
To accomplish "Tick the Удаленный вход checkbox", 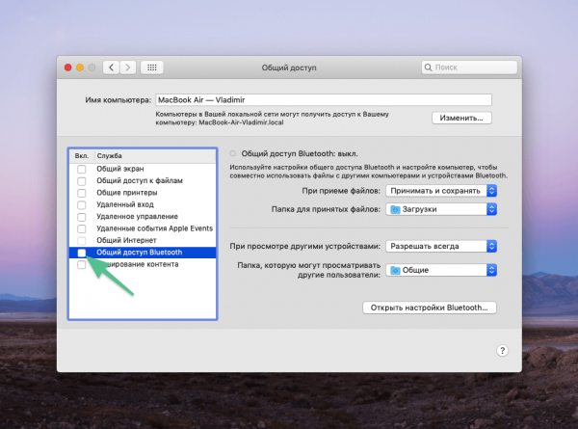I will pos(82,204).
